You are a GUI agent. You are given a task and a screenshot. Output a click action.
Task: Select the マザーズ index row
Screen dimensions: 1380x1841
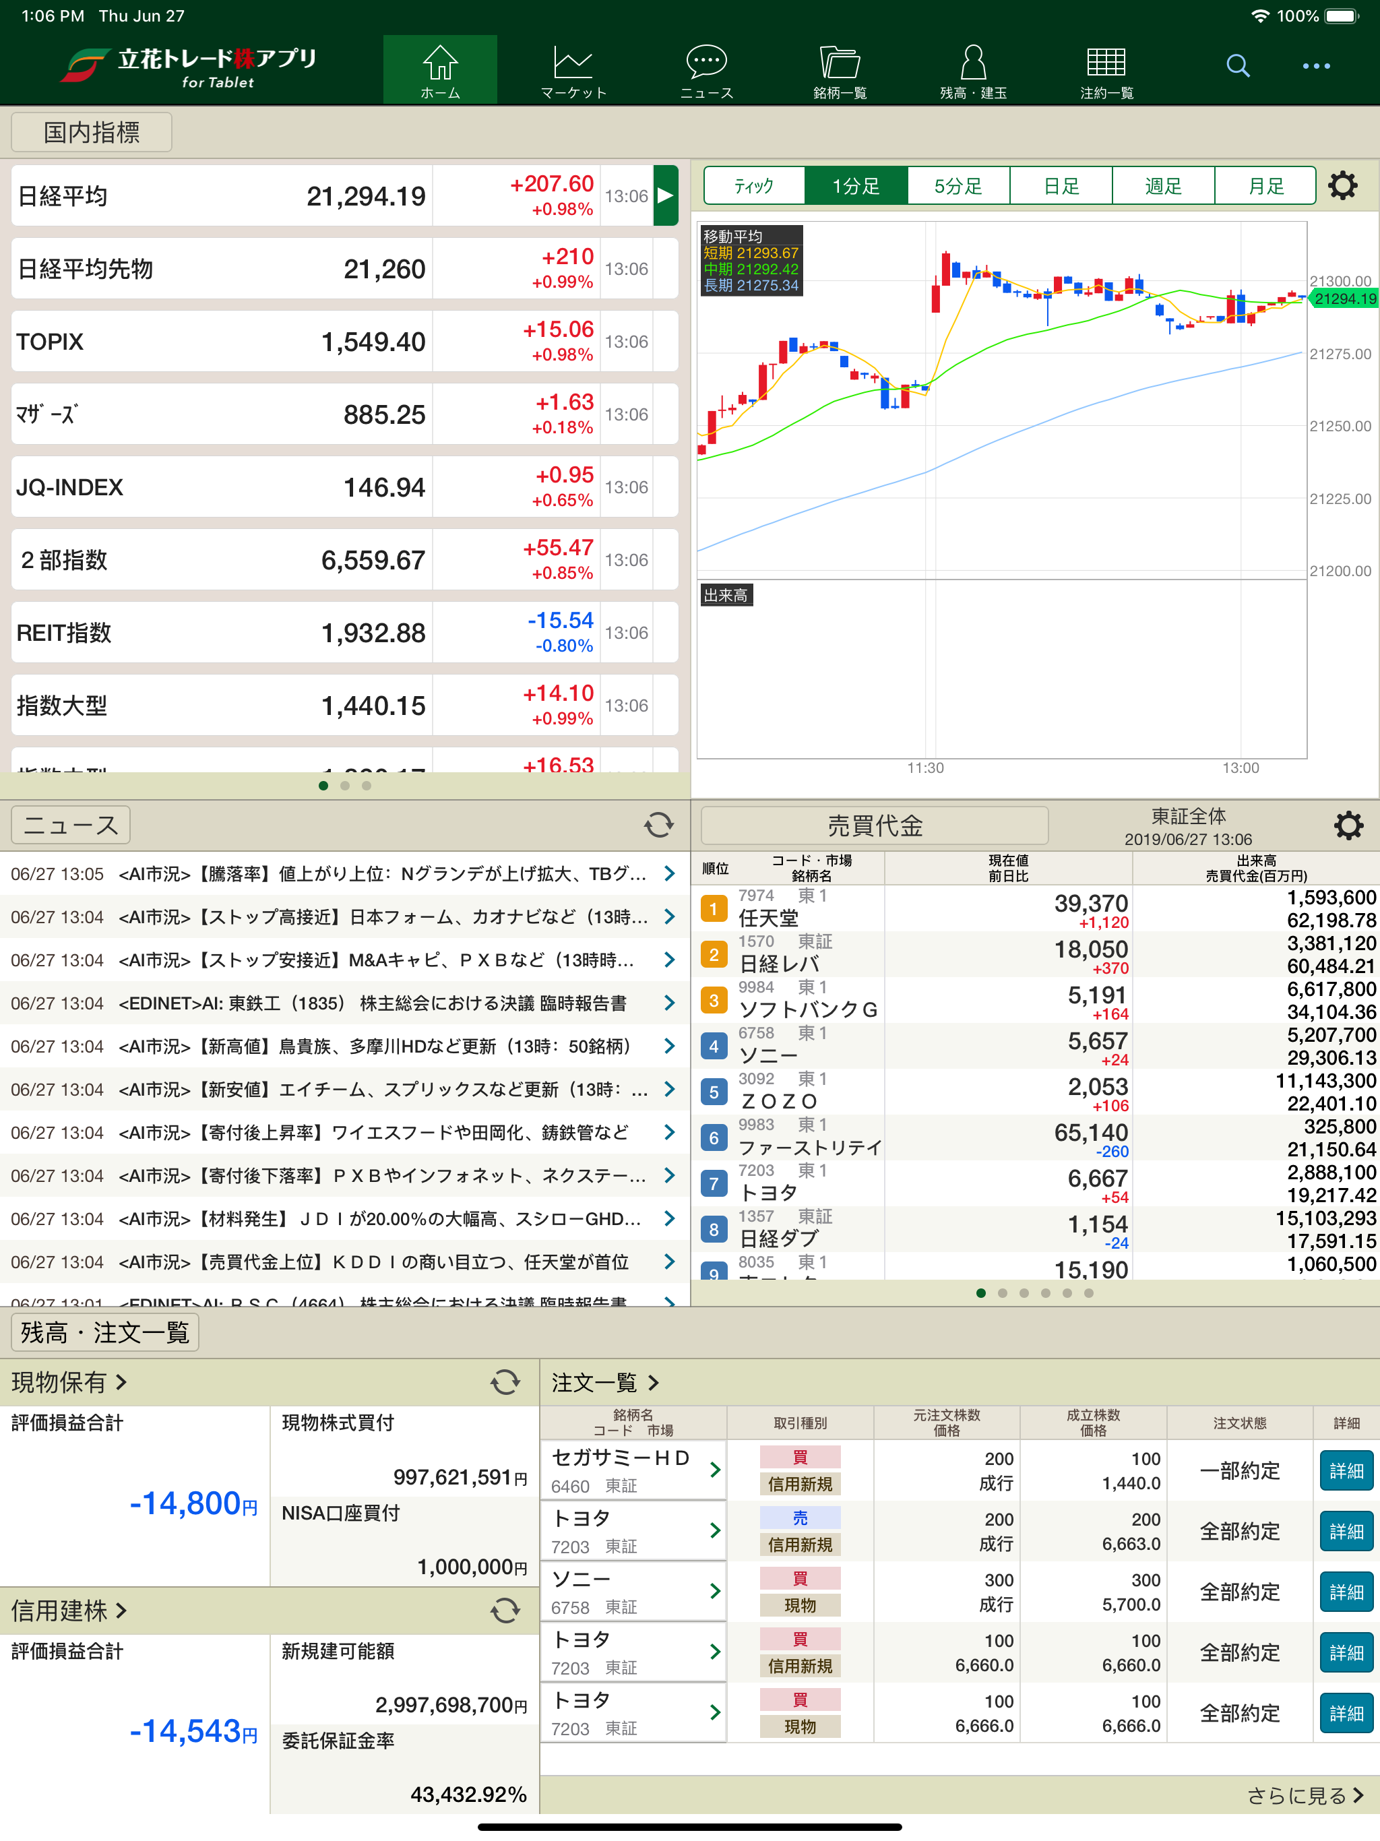[x=344, y=414]
